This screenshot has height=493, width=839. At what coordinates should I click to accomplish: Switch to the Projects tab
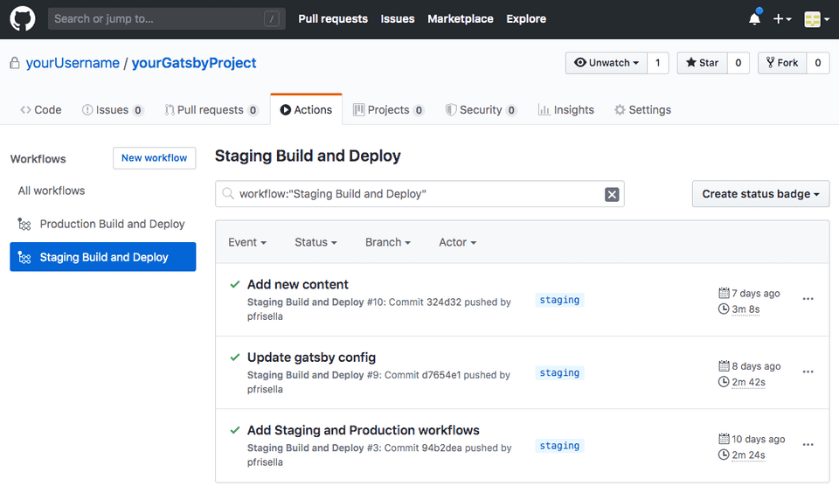click(x=388, y=110)
